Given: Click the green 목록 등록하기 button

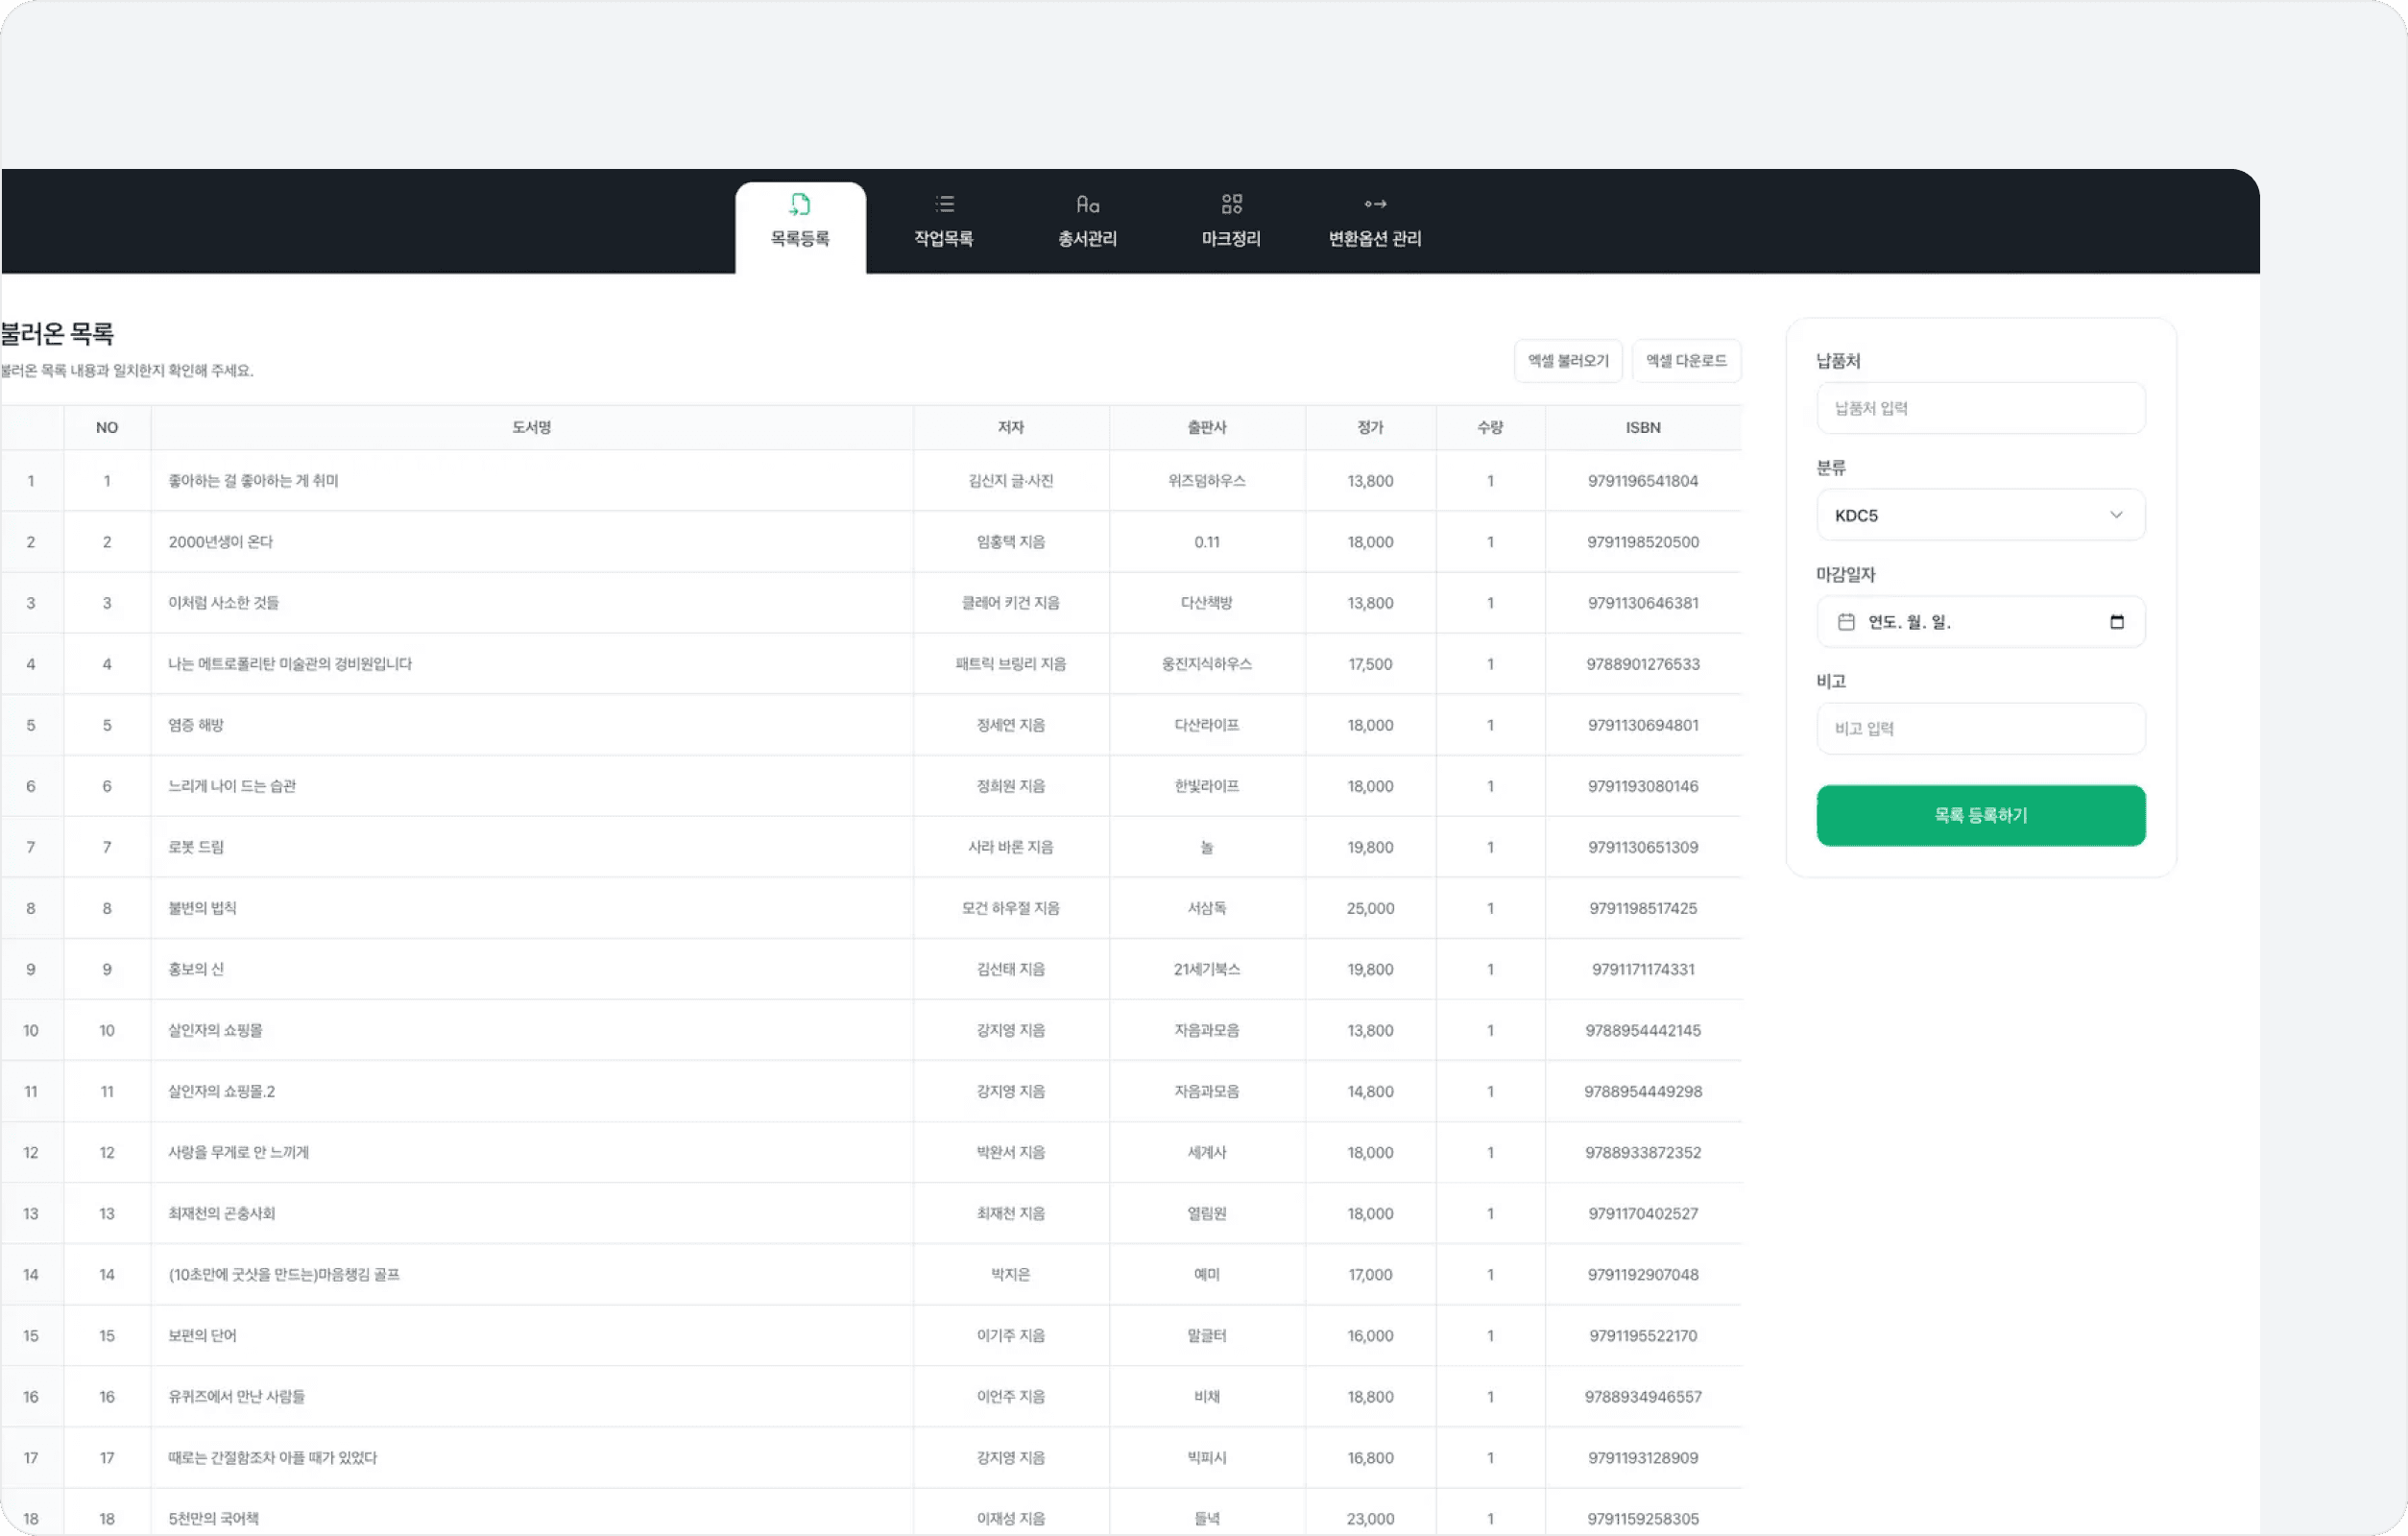Looking at the screenshot, I should [x=1980, y=815].
